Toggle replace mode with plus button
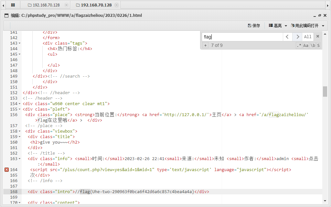This screenshot has height=207, width=331. point(205,45)
